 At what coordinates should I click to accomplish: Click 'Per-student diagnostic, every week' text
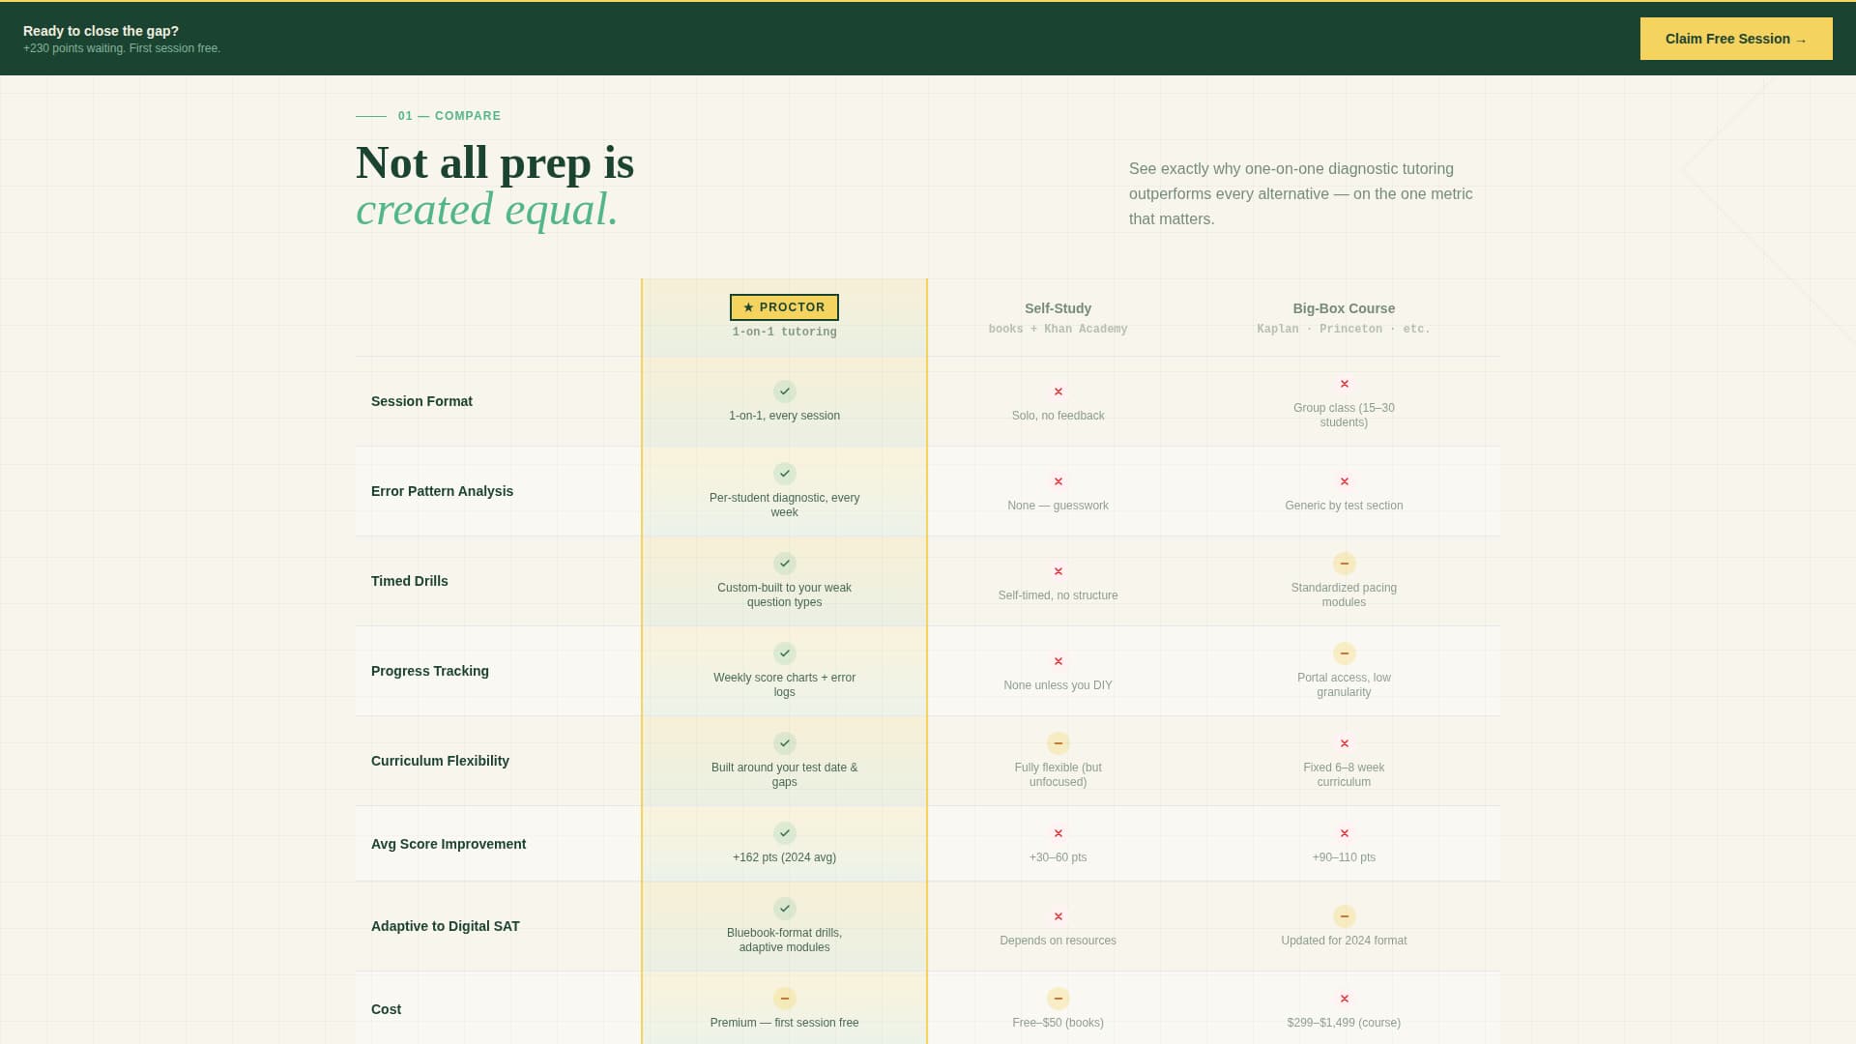[x=784, y=506]
